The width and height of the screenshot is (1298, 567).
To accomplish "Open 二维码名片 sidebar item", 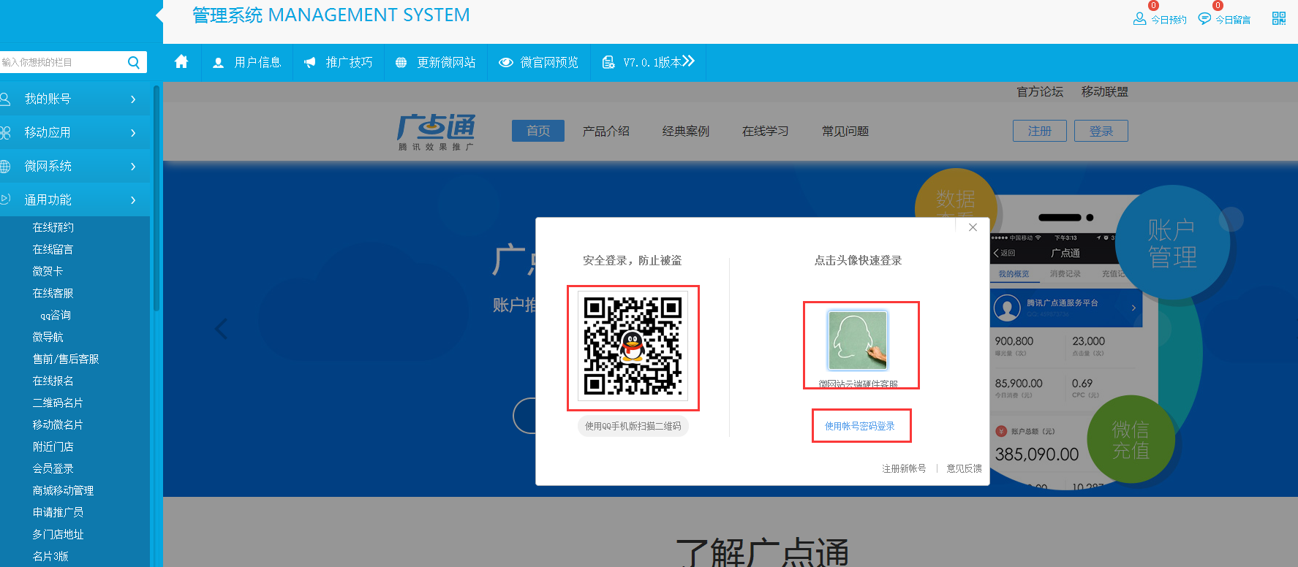I will (58, 403).
